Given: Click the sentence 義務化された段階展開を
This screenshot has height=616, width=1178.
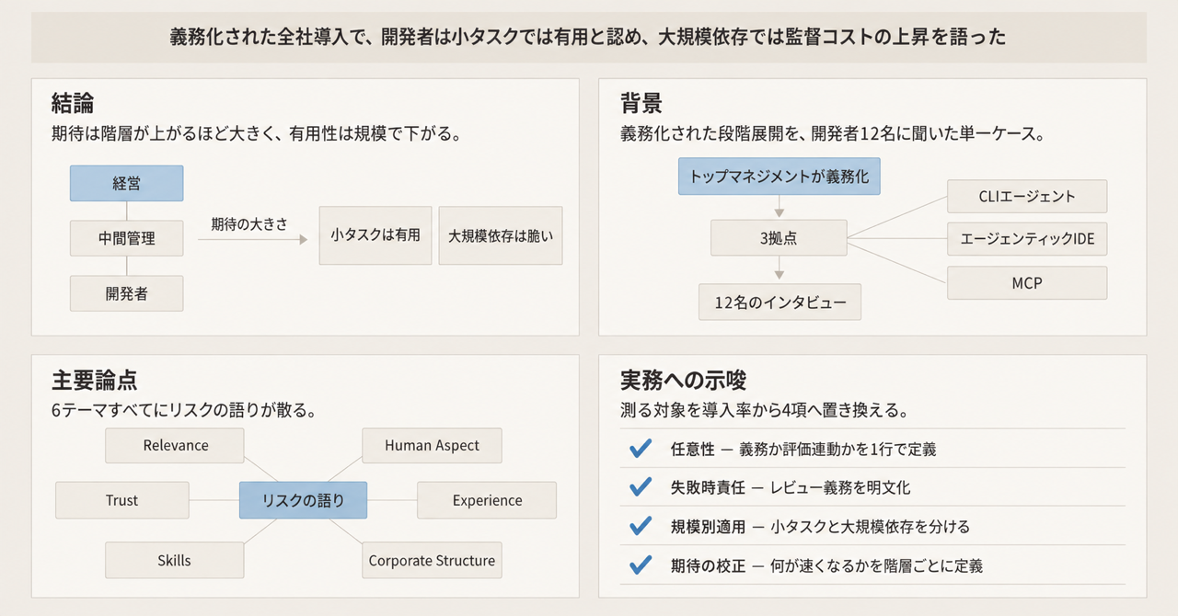Looking at the screenshot, I should pos(832,134).
